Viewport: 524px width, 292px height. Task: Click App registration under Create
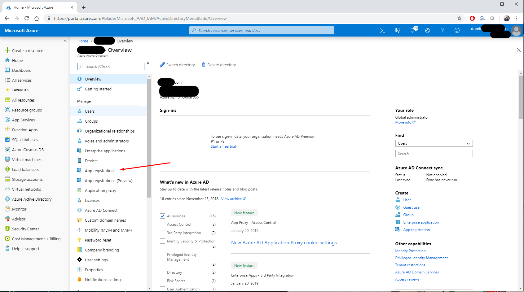(x=416, y=230)
